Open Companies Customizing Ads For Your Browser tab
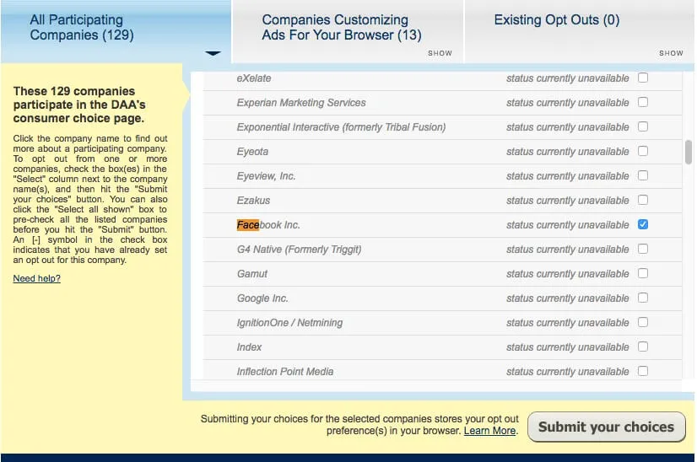 tap(342, 28)
